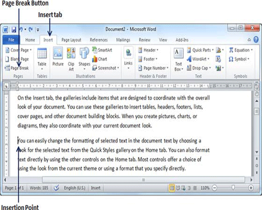This screenshot has width=262, height=210.
Task: Open the Header gallery
Action: coord(148,50)
